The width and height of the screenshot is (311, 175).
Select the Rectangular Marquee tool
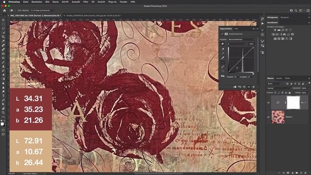3,24
